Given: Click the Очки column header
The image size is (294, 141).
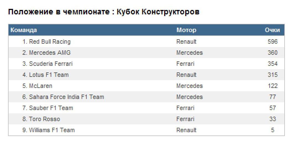Looking at the screenshot, I should 272,30.
